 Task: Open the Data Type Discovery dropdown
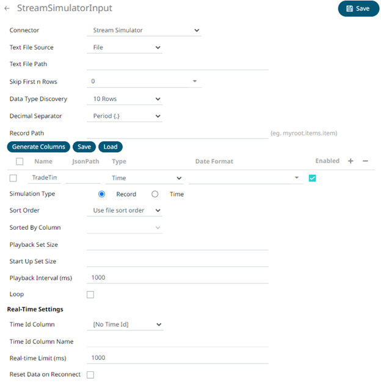tap(125, 98)
